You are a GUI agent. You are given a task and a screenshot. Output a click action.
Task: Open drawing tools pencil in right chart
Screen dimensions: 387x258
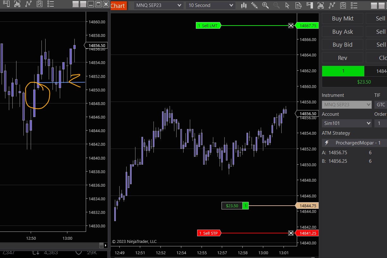click(254, 5)
